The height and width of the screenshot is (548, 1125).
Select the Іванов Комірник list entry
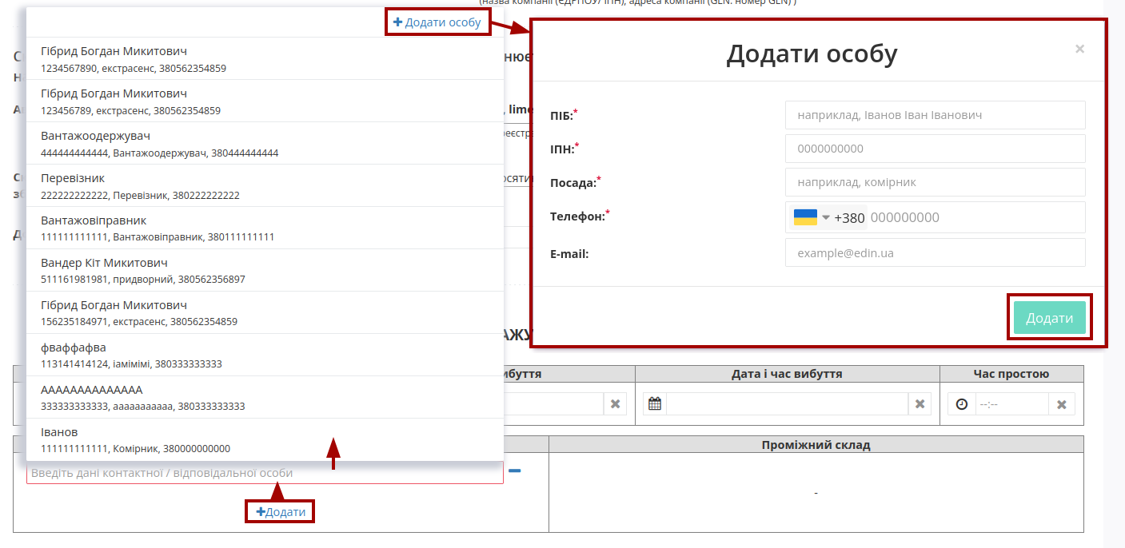click(265, 439)
